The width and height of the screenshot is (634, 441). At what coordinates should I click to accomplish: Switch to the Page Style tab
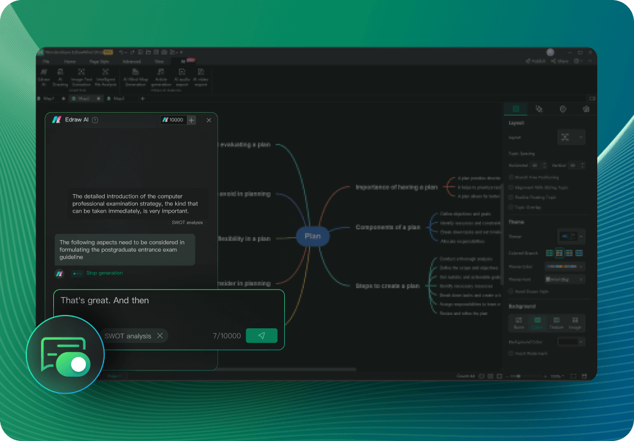[x=99, y=61]
